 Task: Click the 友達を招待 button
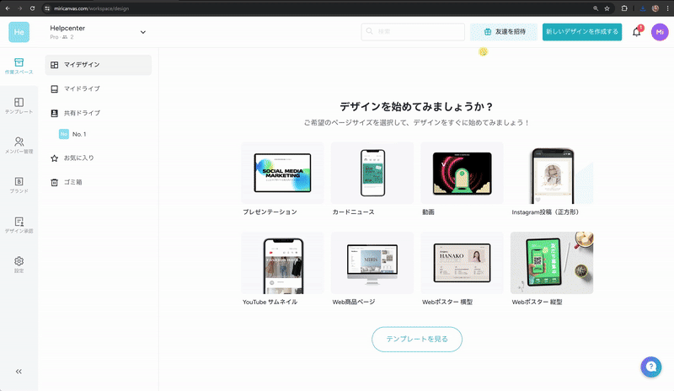tap(503, 32)
